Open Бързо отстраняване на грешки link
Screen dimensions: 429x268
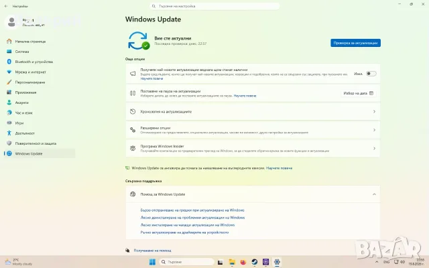click(192, 210)
